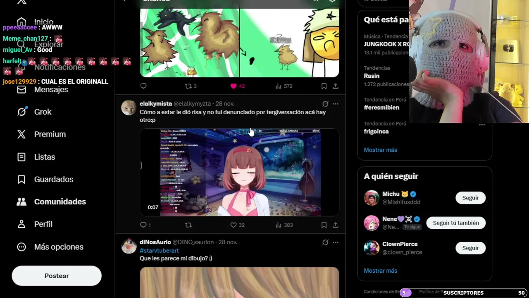Share elalkymista's post via the share icon

pyautogui.click(x=336, y=225)
